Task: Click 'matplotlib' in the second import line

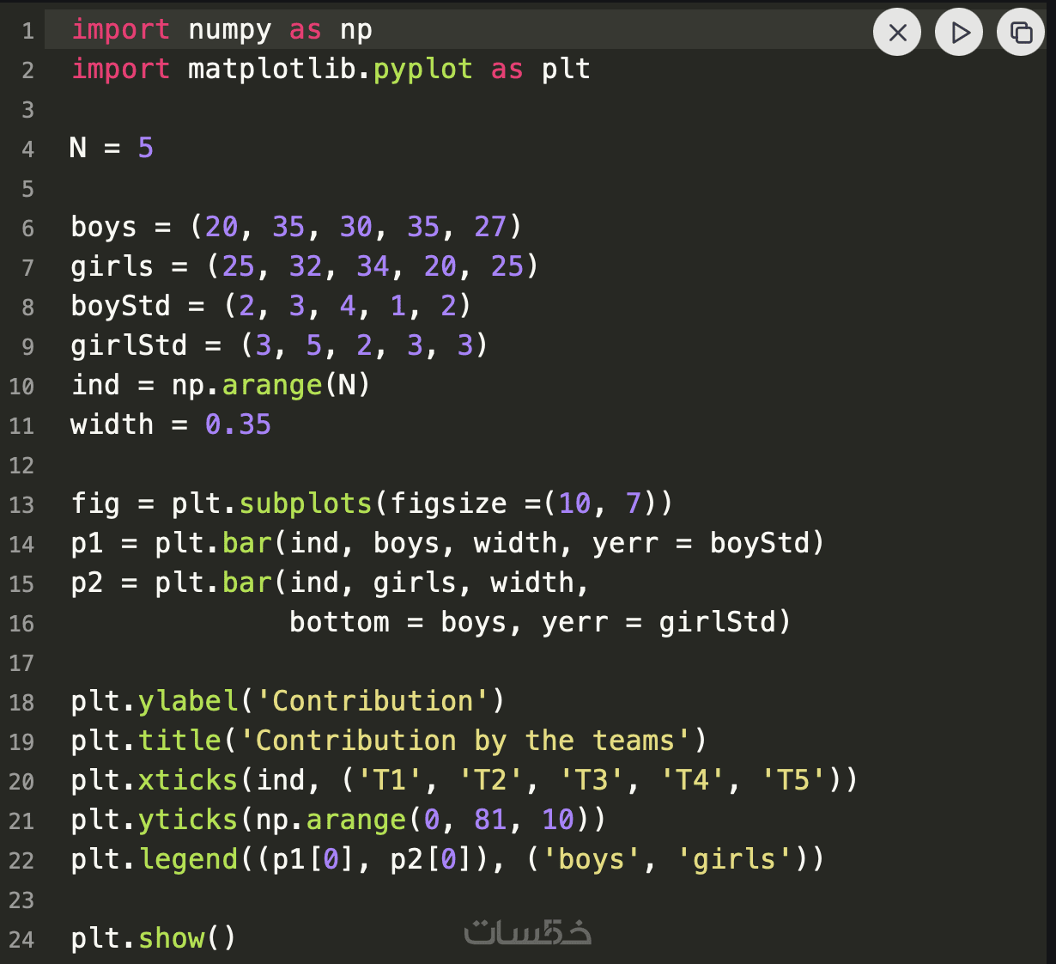Action: coord(272,69)
